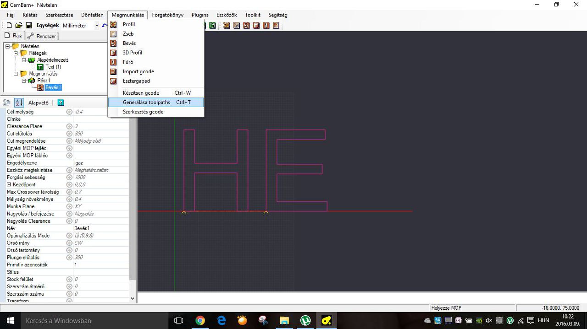The height and width of the screenshot is (329, 587).
Task: Click the Bevés engrave toolbar icon
Action: coord(246,26)
